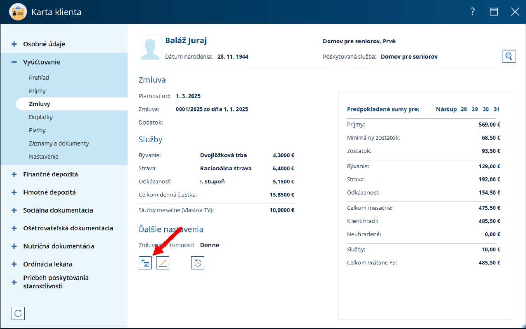The height and width of the screenshot is (329, 526).
Task: Click the magnifier search icon beside service
Action: pyautogui.click(x=509, y=56)
